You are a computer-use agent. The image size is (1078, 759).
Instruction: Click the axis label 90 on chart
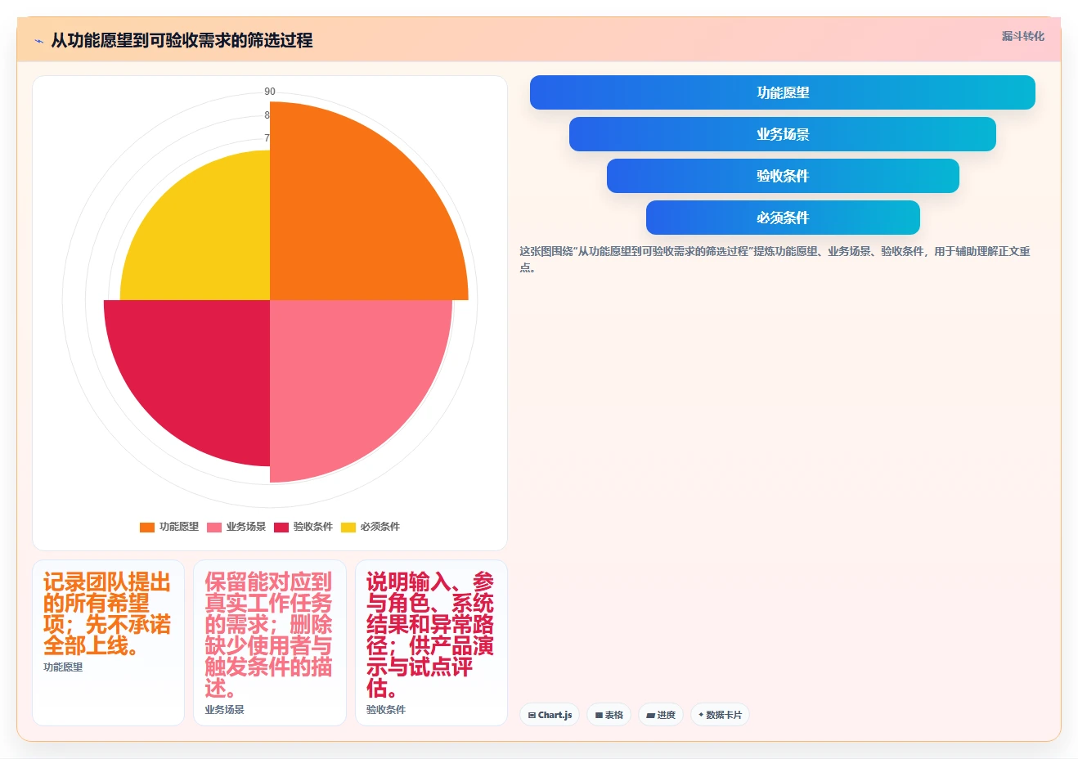pyautogui.click(x=270, y=92)
